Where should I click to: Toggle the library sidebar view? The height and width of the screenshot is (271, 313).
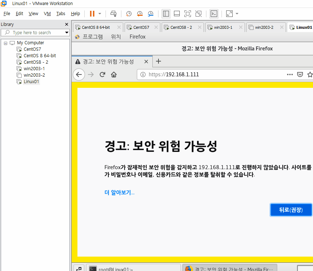pyautogui.click(x=166, y=14)
